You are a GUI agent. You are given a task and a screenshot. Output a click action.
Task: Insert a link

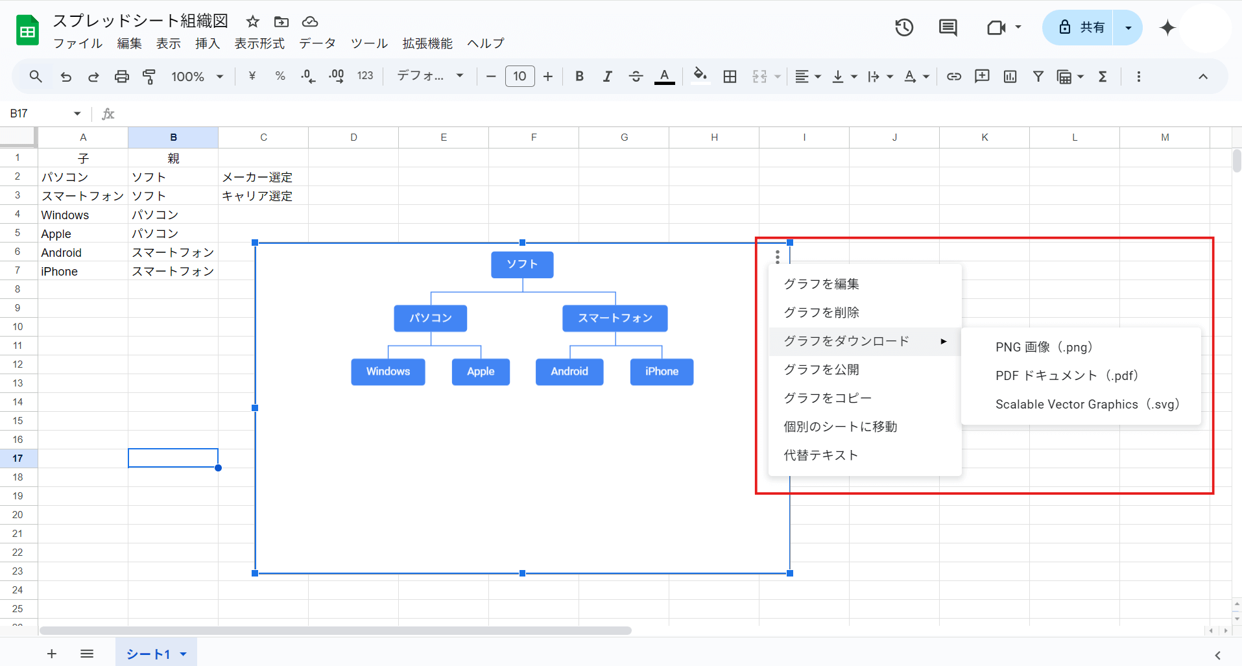coord(953,77)
